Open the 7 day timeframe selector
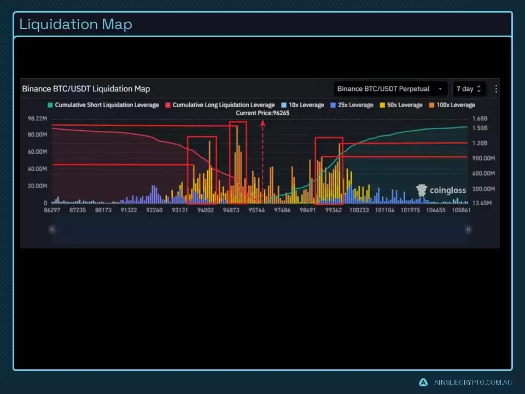 click(x=469, y=89)
